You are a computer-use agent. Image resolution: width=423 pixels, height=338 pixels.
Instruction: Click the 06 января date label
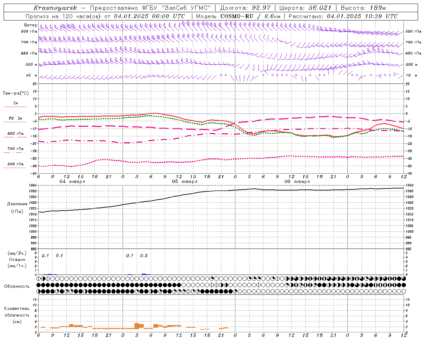[x=297, y=182]
